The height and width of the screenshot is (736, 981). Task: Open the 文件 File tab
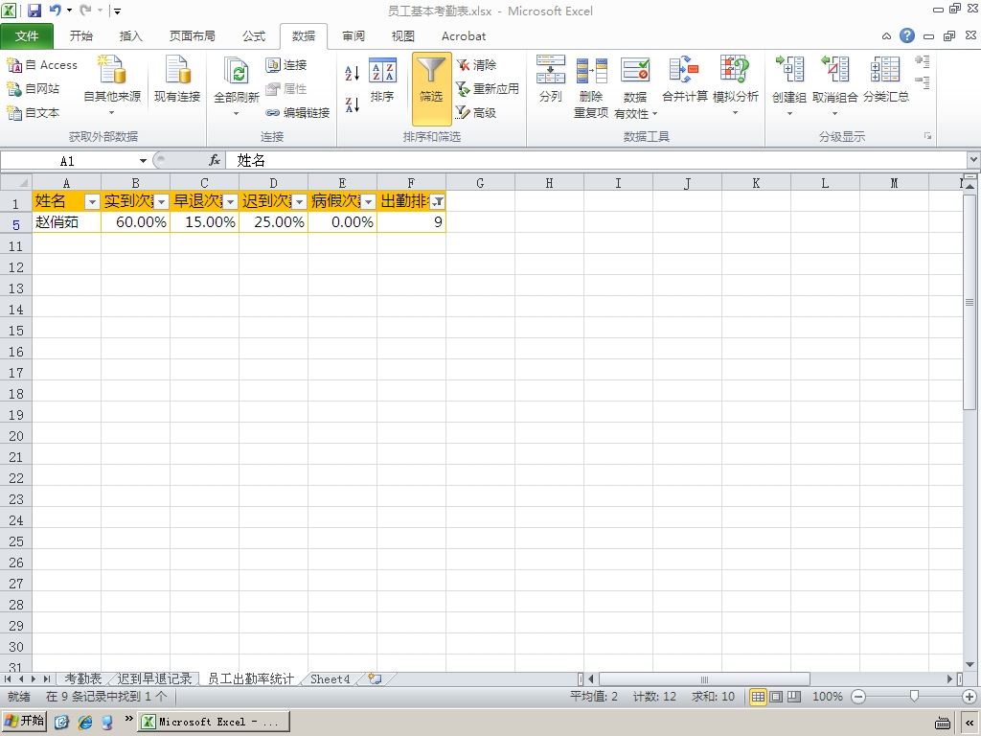pos(27,36)
